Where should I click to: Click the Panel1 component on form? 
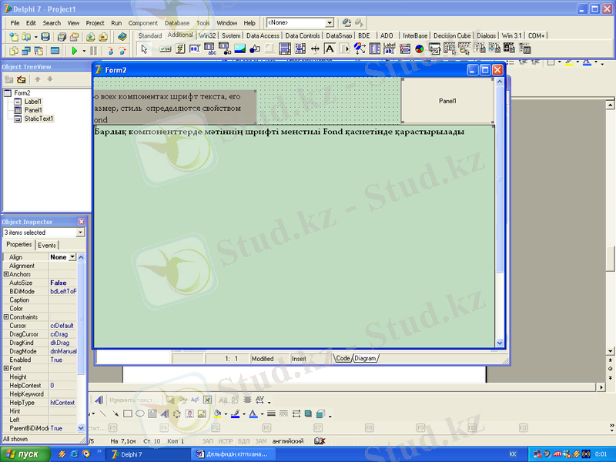[x=447, y=101]
